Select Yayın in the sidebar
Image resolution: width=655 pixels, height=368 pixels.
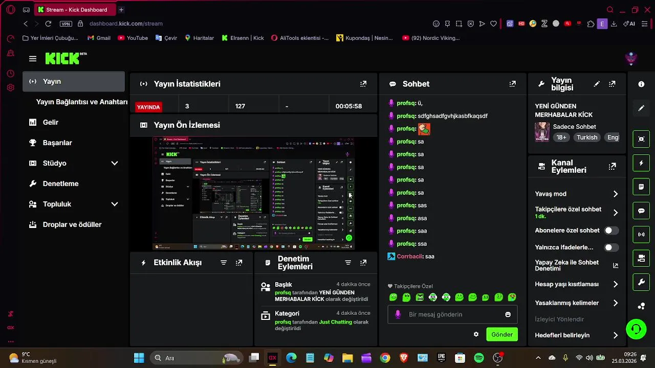pyautogui.click(x=74, y=81)
